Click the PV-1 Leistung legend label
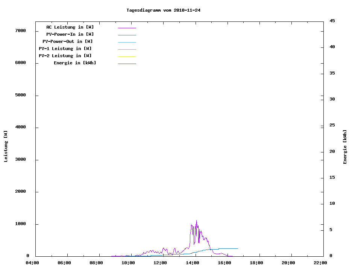Viewport: 361px width, 271px height. [65, 49]
